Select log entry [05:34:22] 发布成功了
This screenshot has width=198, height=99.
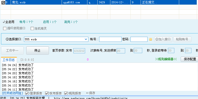coord(18,69)
